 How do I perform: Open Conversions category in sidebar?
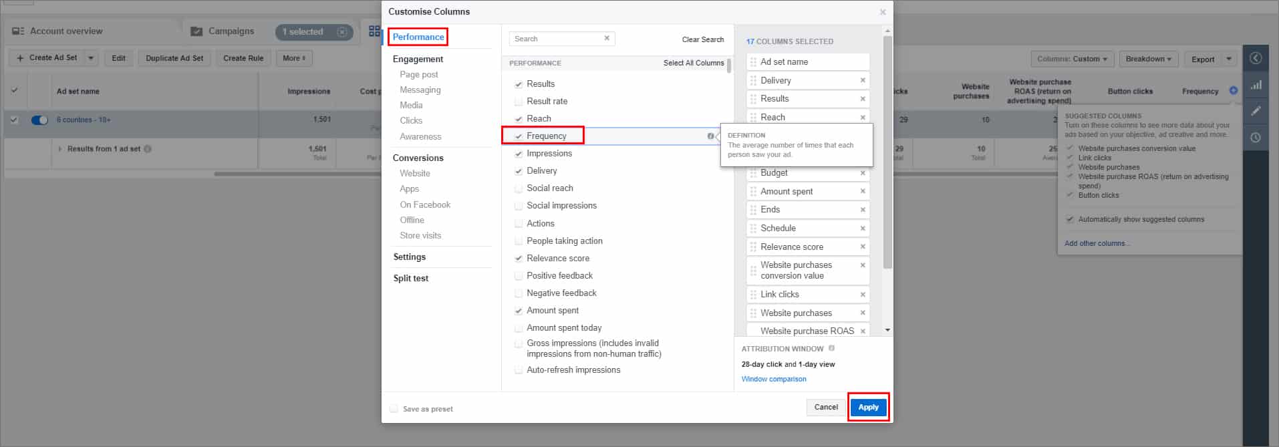click(418, 158)
